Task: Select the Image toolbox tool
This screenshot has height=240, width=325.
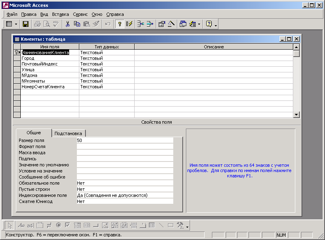Action: 105,225
